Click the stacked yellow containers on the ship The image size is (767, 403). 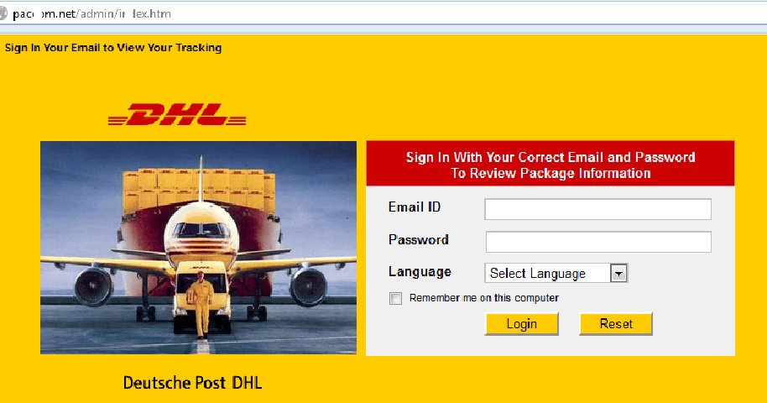199,191
